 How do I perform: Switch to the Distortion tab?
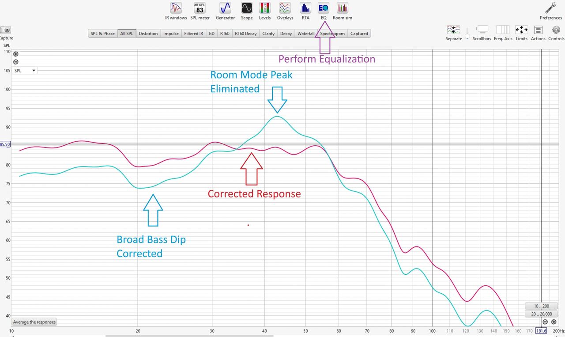pos(148,34)
